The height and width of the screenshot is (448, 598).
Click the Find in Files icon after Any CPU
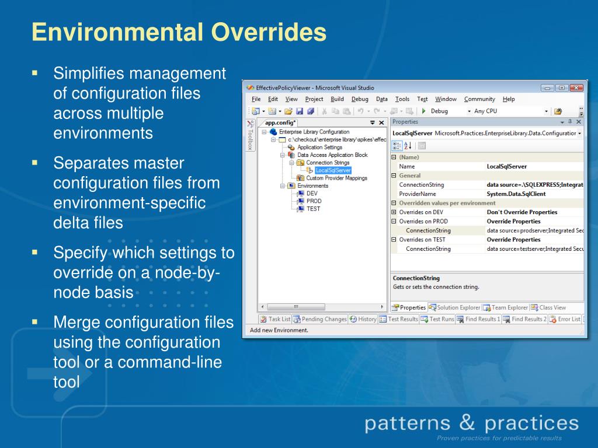click(558, 111)
